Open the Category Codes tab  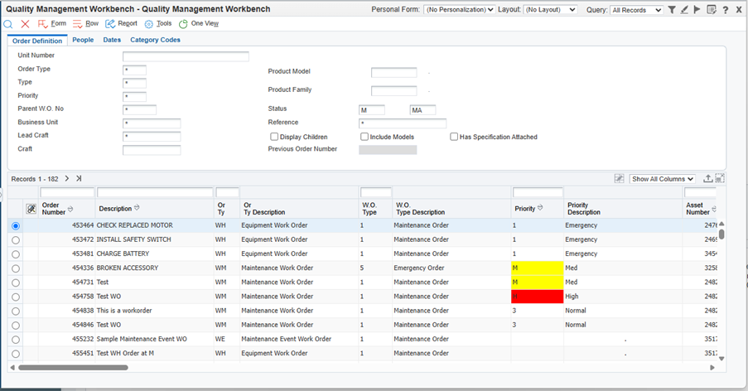click(155, 40)
